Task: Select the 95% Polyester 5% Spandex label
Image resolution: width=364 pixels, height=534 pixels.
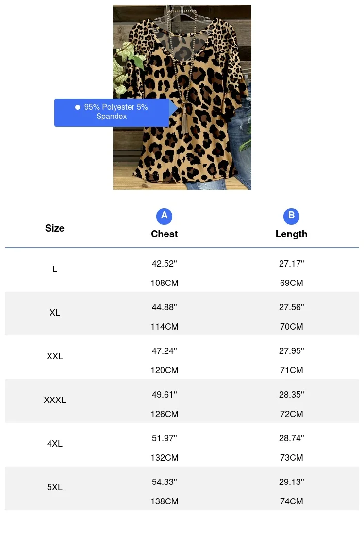Action: [x=116, y=112]
